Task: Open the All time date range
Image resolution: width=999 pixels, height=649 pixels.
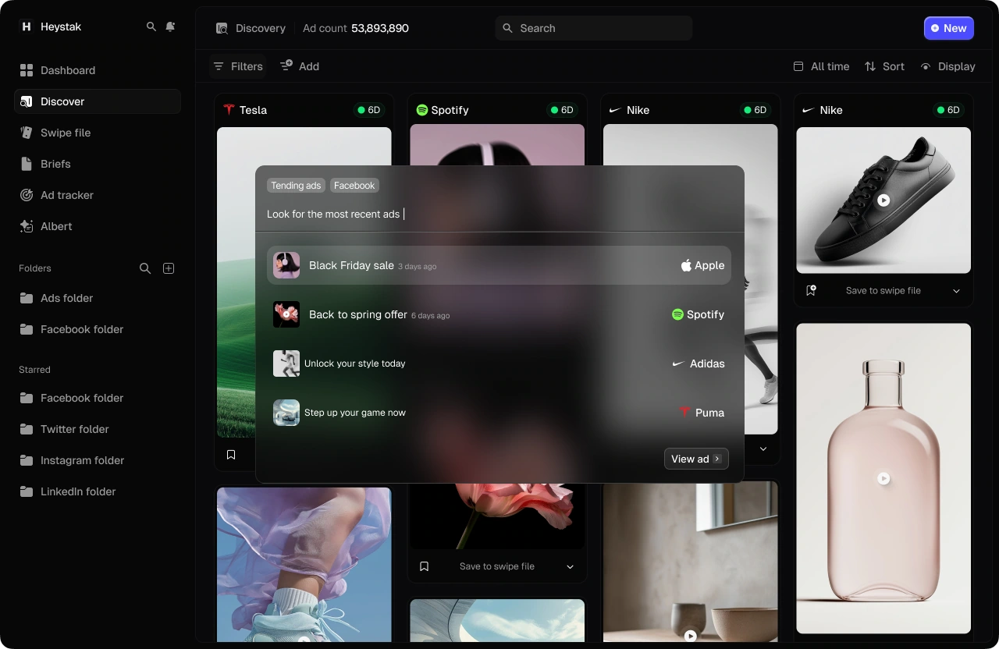Action: (x=821, y=66)
